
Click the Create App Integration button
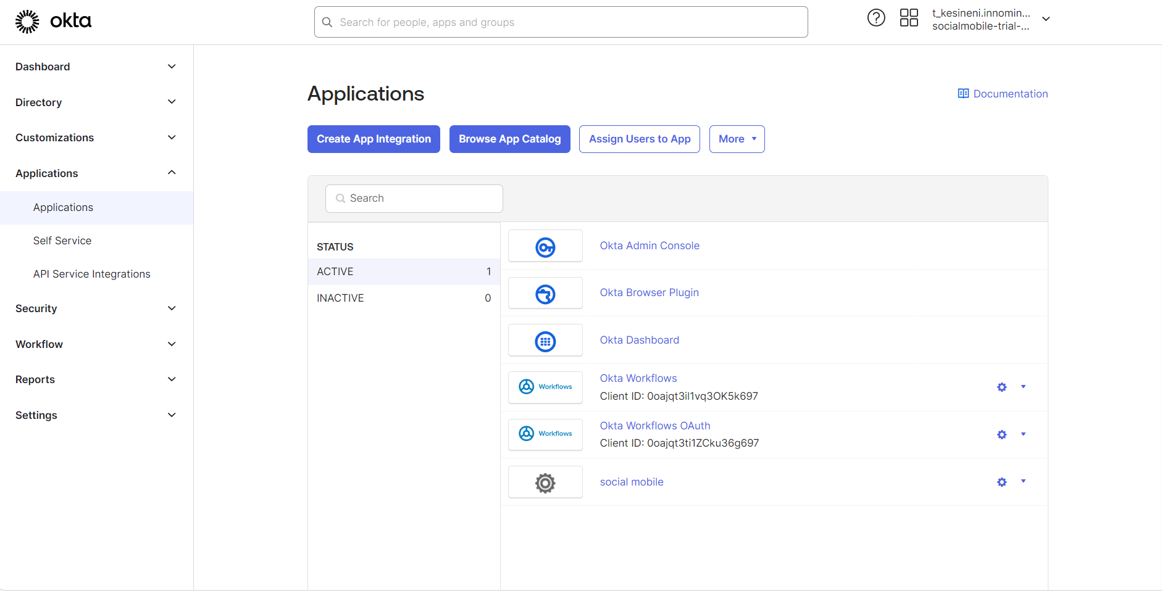tap(373, 139)
